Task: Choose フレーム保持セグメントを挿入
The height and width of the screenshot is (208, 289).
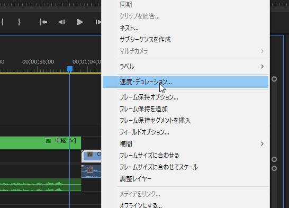Action: [185, 121]
